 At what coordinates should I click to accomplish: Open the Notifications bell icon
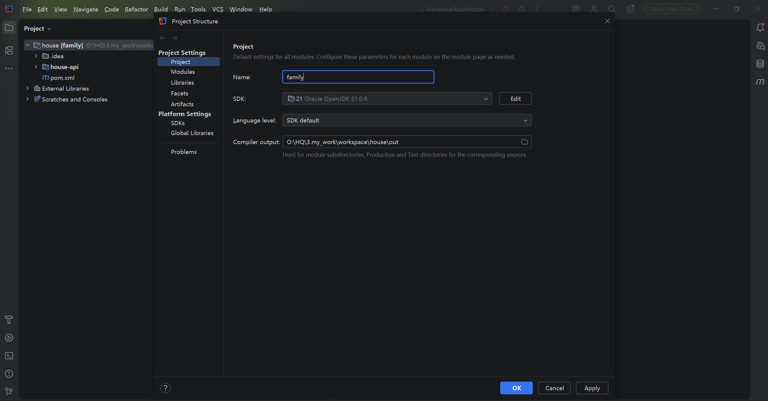pos(760,28)
